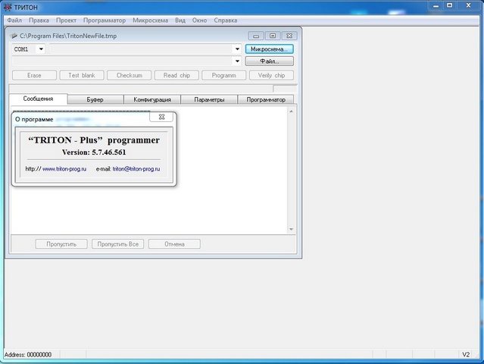Click the Programm button

(223, 75)
